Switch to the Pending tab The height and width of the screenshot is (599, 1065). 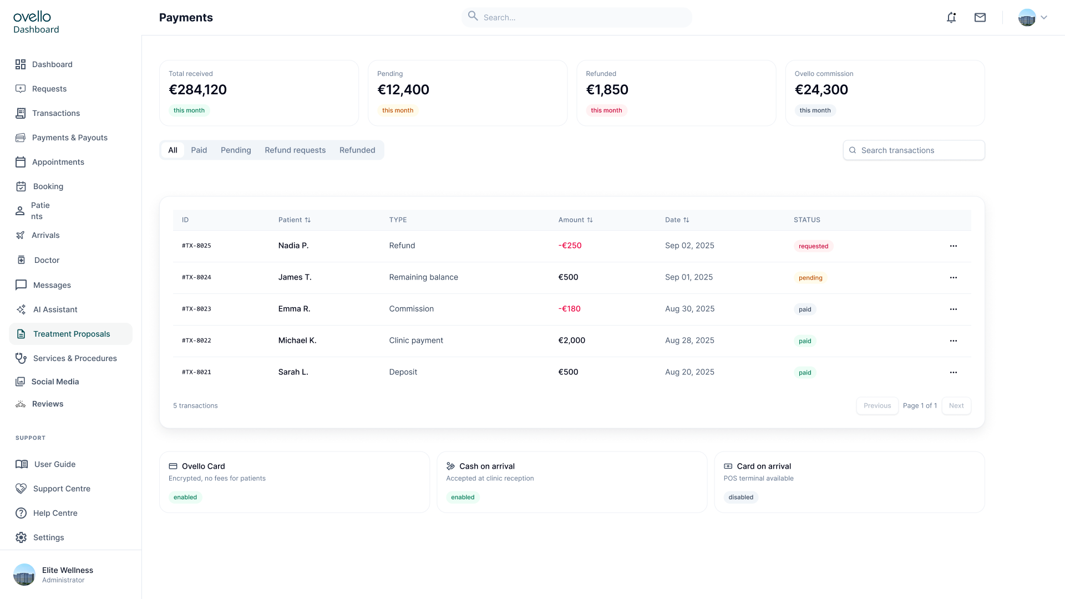tap(236, 150)
